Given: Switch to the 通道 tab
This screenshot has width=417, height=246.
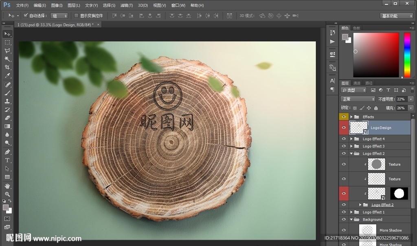Looking at the screenshot, I should point(357,83).
